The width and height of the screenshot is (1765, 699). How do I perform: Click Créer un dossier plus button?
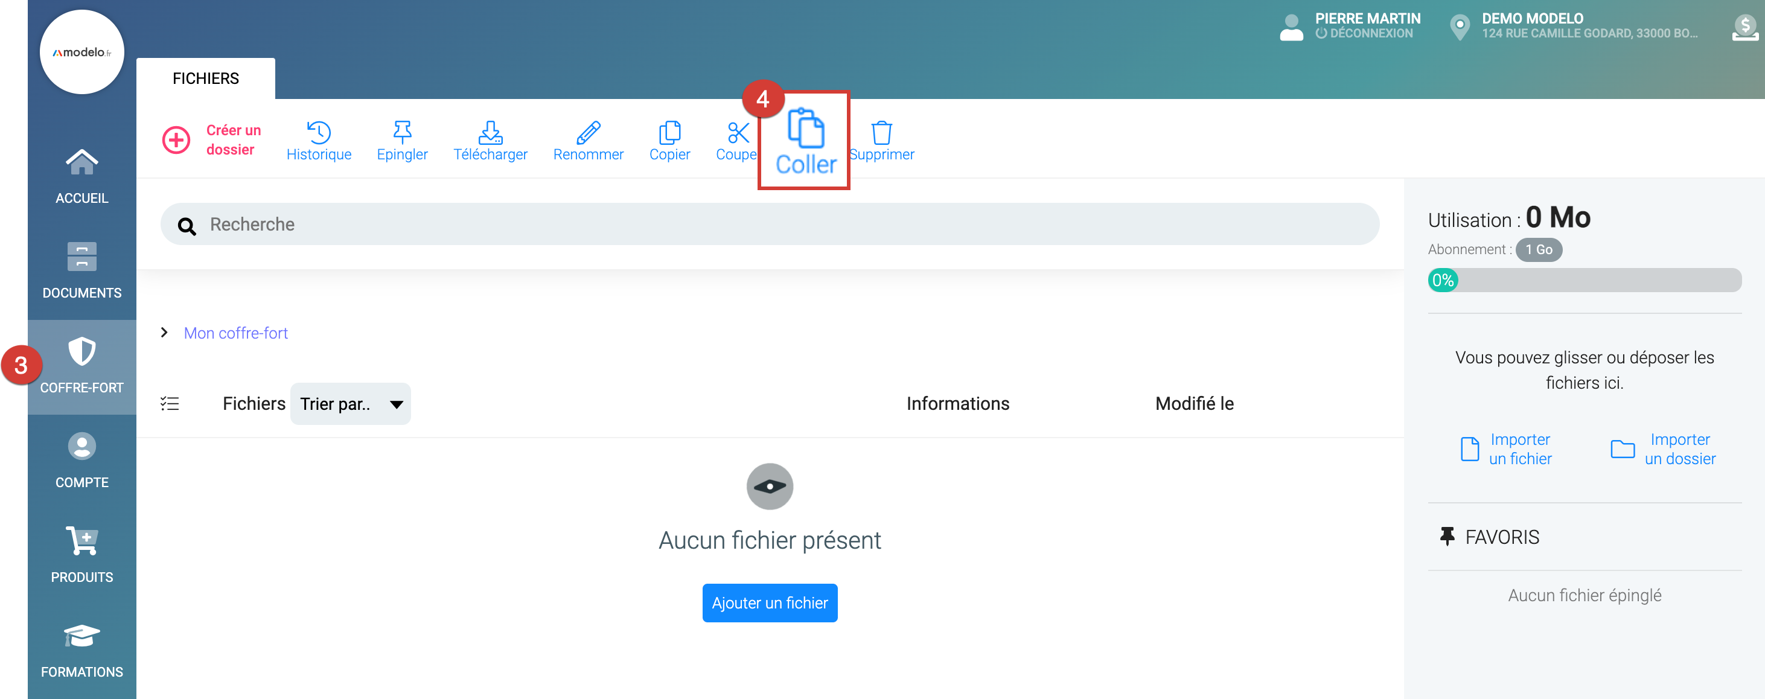tap(176, 140)
